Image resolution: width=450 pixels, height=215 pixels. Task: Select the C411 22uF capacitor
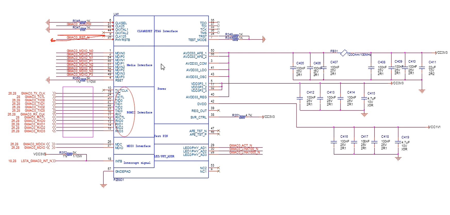[422, 68]
